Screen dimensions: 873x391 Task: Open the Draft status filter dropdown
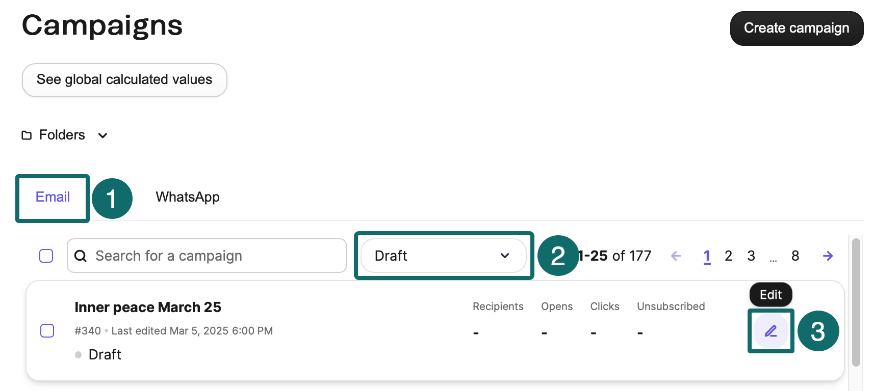point(443,256)
